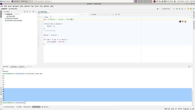
Task: Click the 4 spaces indent setting
Action: (186, 109)
